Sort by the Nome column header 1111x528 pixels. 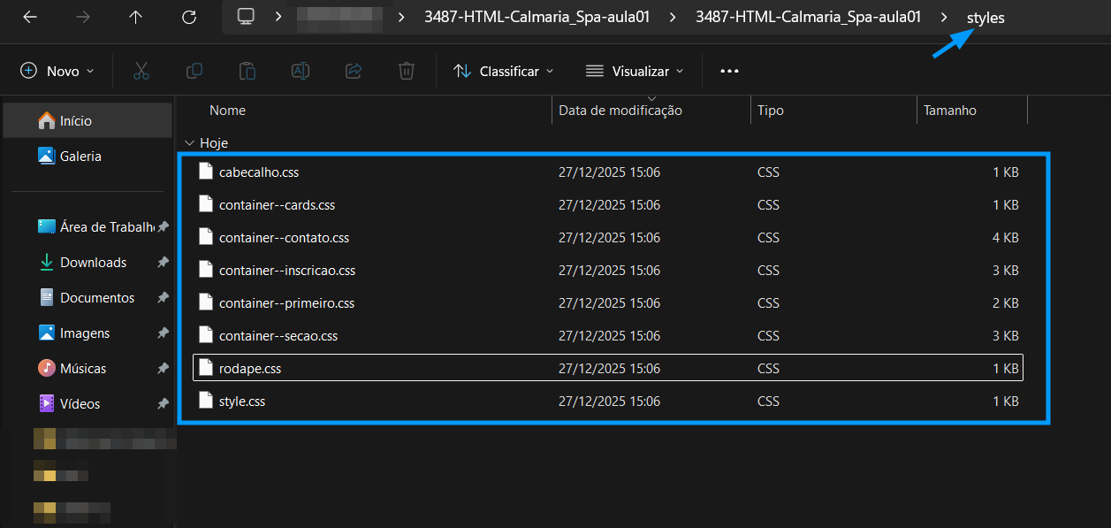tap(227, 111)
